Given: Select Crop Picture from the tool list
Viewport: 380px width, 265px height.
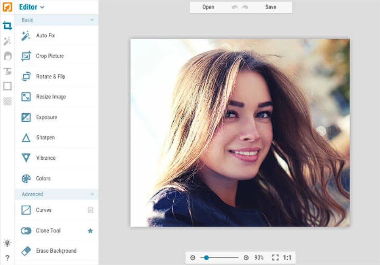Looking at the screenshot, I should 50,56.
